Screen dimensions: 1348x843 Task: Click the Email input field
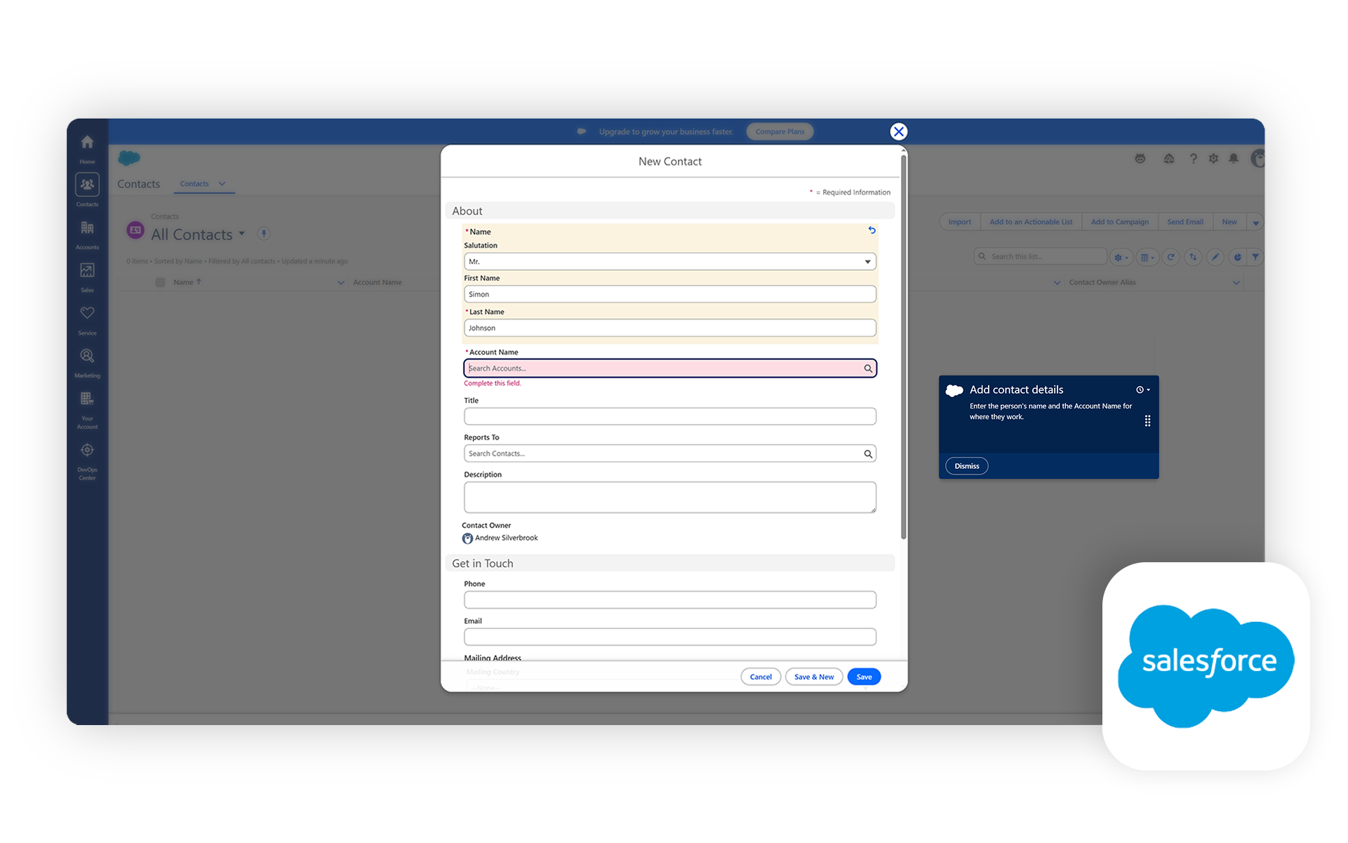[x=669, y=637]
